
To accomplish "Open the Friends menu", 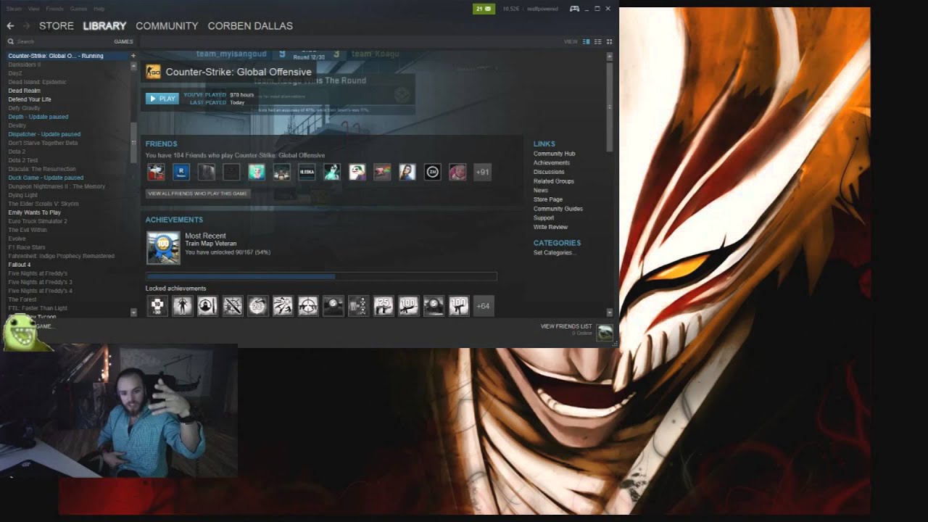I will click(54, 9).
